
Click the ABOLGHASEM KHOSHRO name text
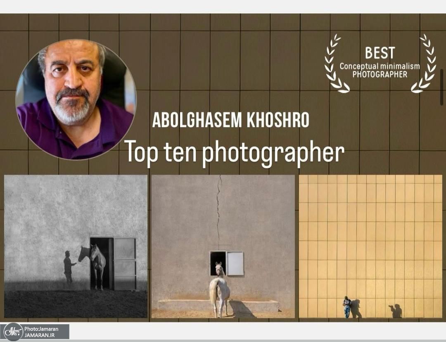click(230, 120)
